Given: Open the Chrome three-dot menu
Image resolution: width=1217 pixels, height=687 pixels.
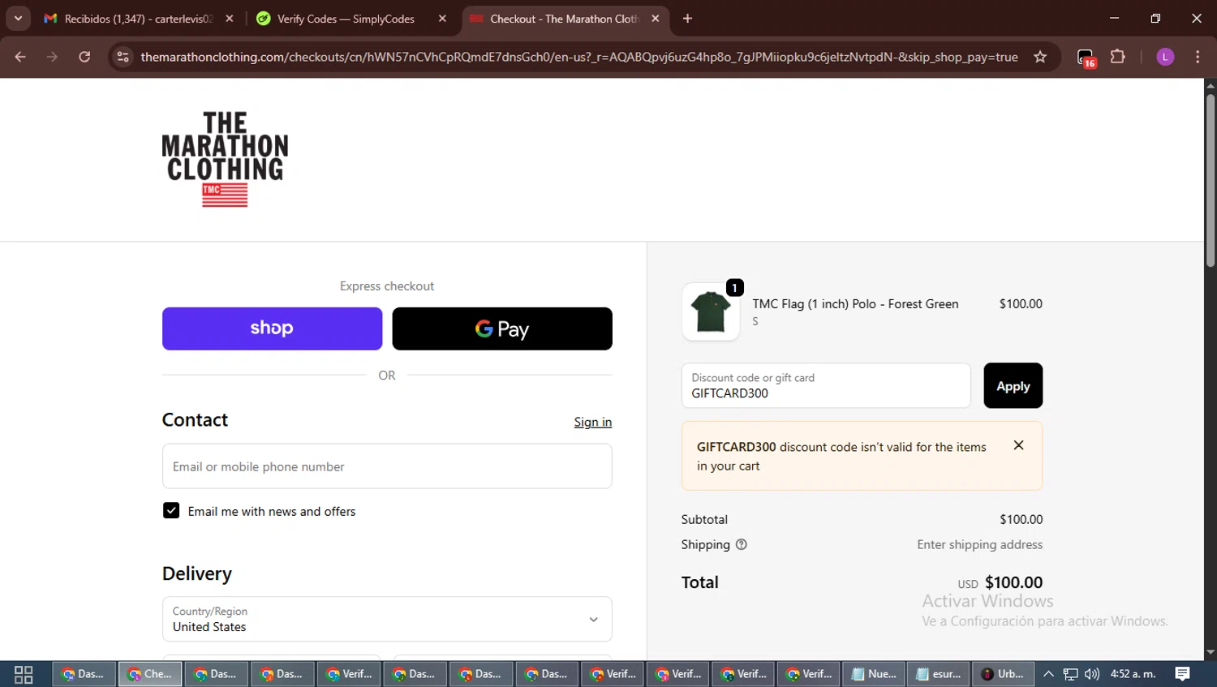Looking at the screenshot, I should tap(1198, 57).
